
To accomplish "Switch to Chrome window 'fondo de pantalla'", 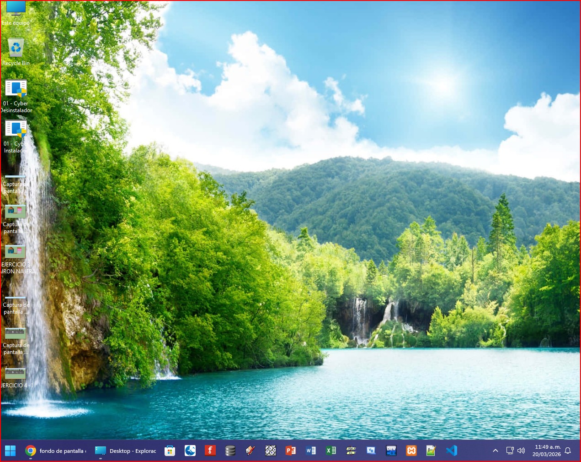I will 55,451.
